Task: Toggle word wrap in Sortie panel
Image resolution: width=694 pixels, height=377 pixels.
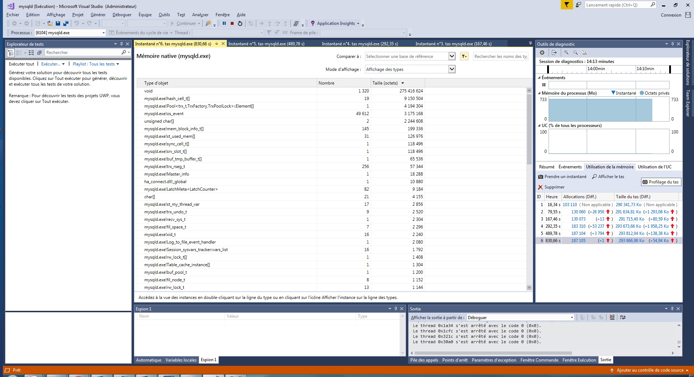Action: [622, 317]
